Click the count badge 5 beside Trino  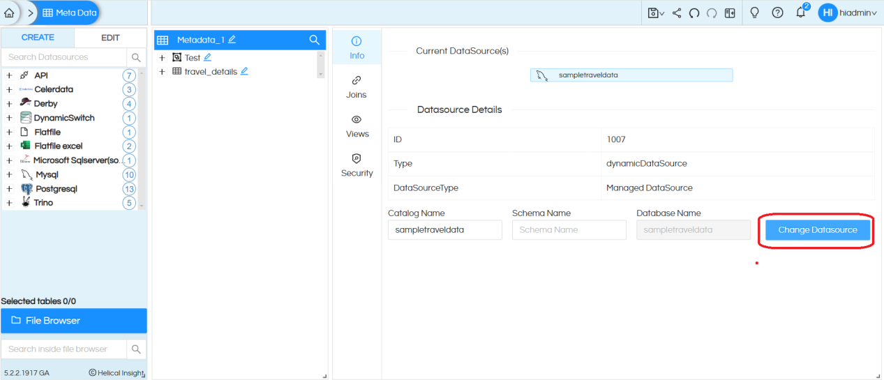[x=128, y=203]
